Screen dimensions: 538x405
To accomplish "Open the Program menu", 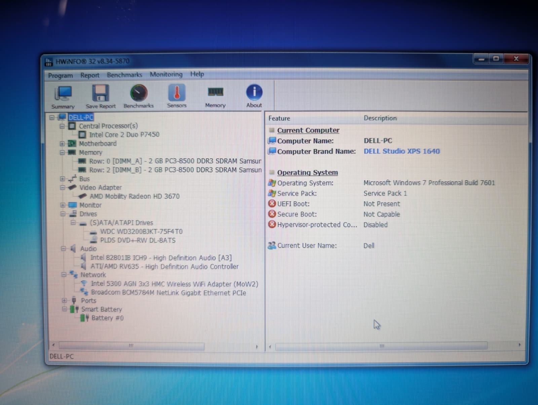I will click(x=60, y=75).
